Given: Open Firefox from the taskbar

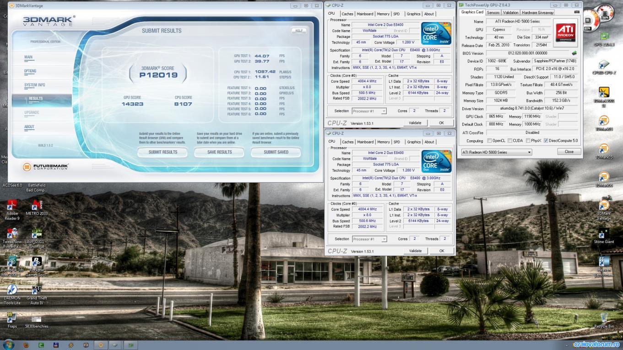Looking at the screenshot, I should click(26, 345).
